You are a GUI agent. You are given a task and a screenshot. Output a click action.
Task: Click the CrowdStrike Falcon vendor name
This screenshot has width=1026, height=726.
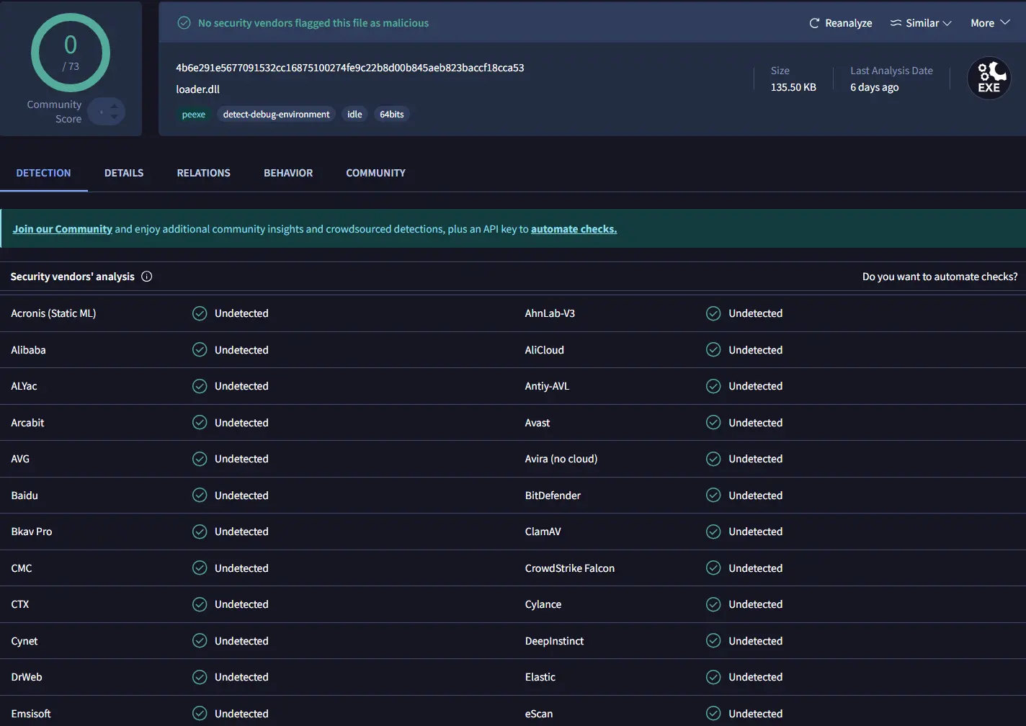point(570,568)
